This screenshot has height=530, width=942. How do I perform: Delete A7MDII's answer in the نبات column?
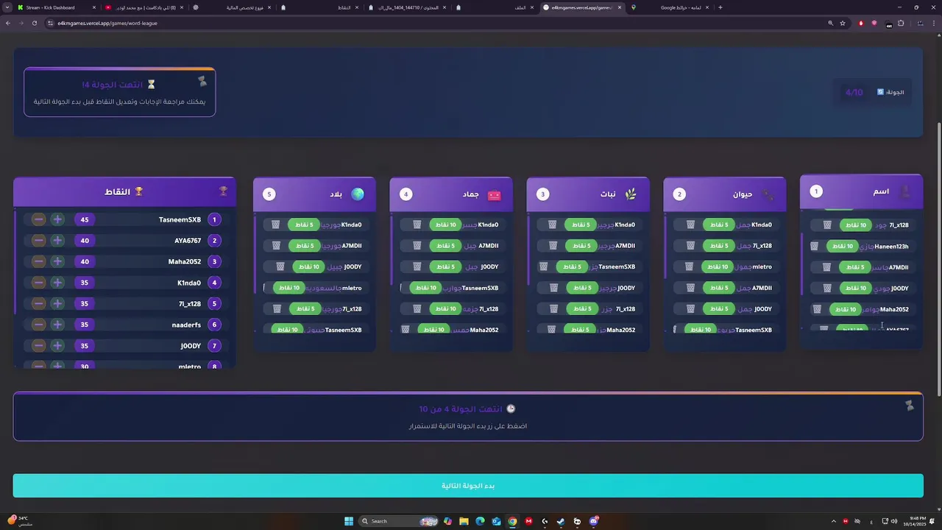[552, 246]
